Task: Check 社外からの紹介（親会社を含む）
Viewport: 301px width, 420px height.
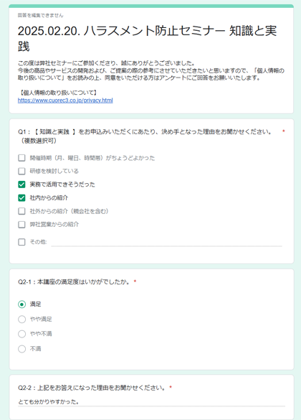Action: (21, 211)
